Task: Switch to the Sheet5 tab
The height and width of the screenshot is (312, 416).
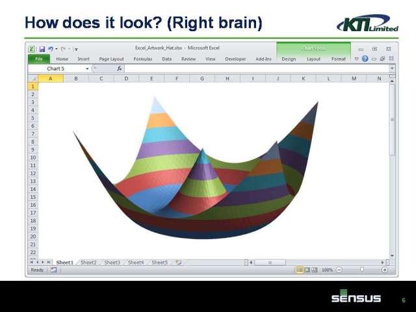Action: click(159, 263)
